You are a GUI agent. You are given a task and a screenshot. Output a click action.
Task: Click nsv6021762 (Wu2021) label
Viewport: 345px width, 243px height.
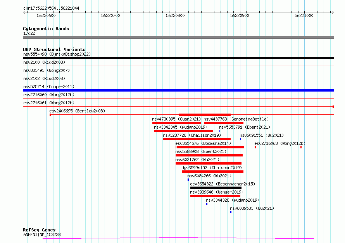click(198, 160)
